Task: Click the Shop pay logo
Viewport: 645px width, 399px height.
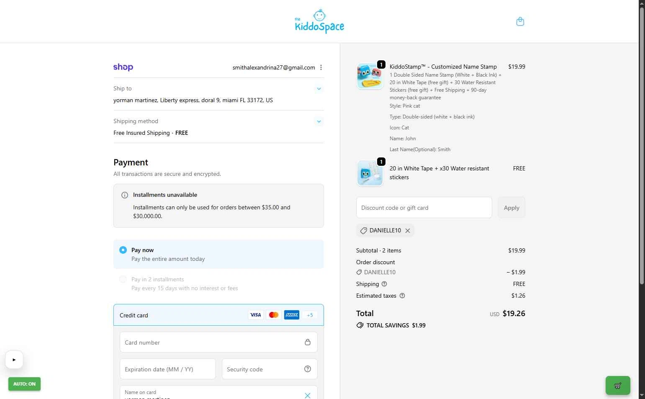Action: coord(123,67)
